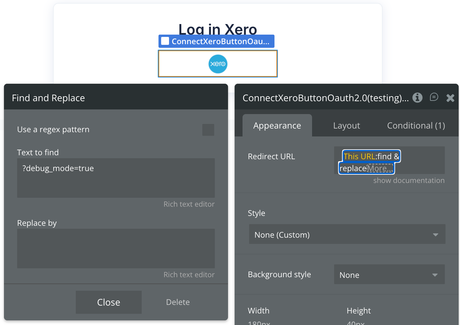The width and height of the screenshot is (460, 325).
Task: Click the show documentation link
Action: [x=409, y=180]
